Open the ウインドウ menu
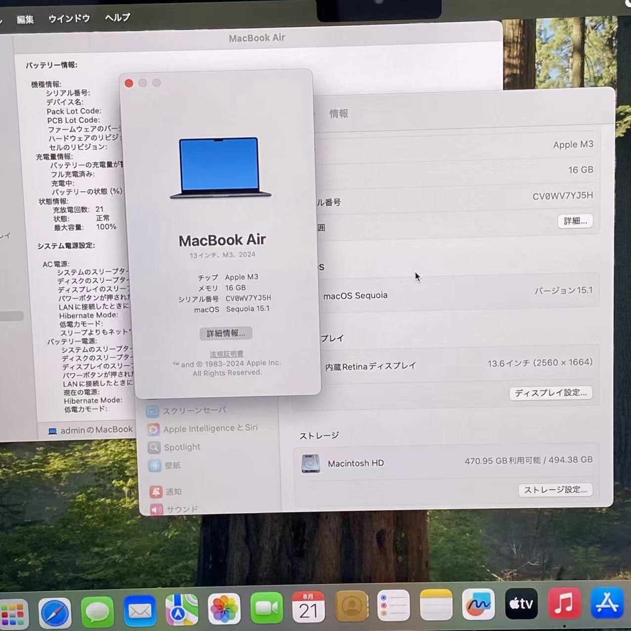 69,18
